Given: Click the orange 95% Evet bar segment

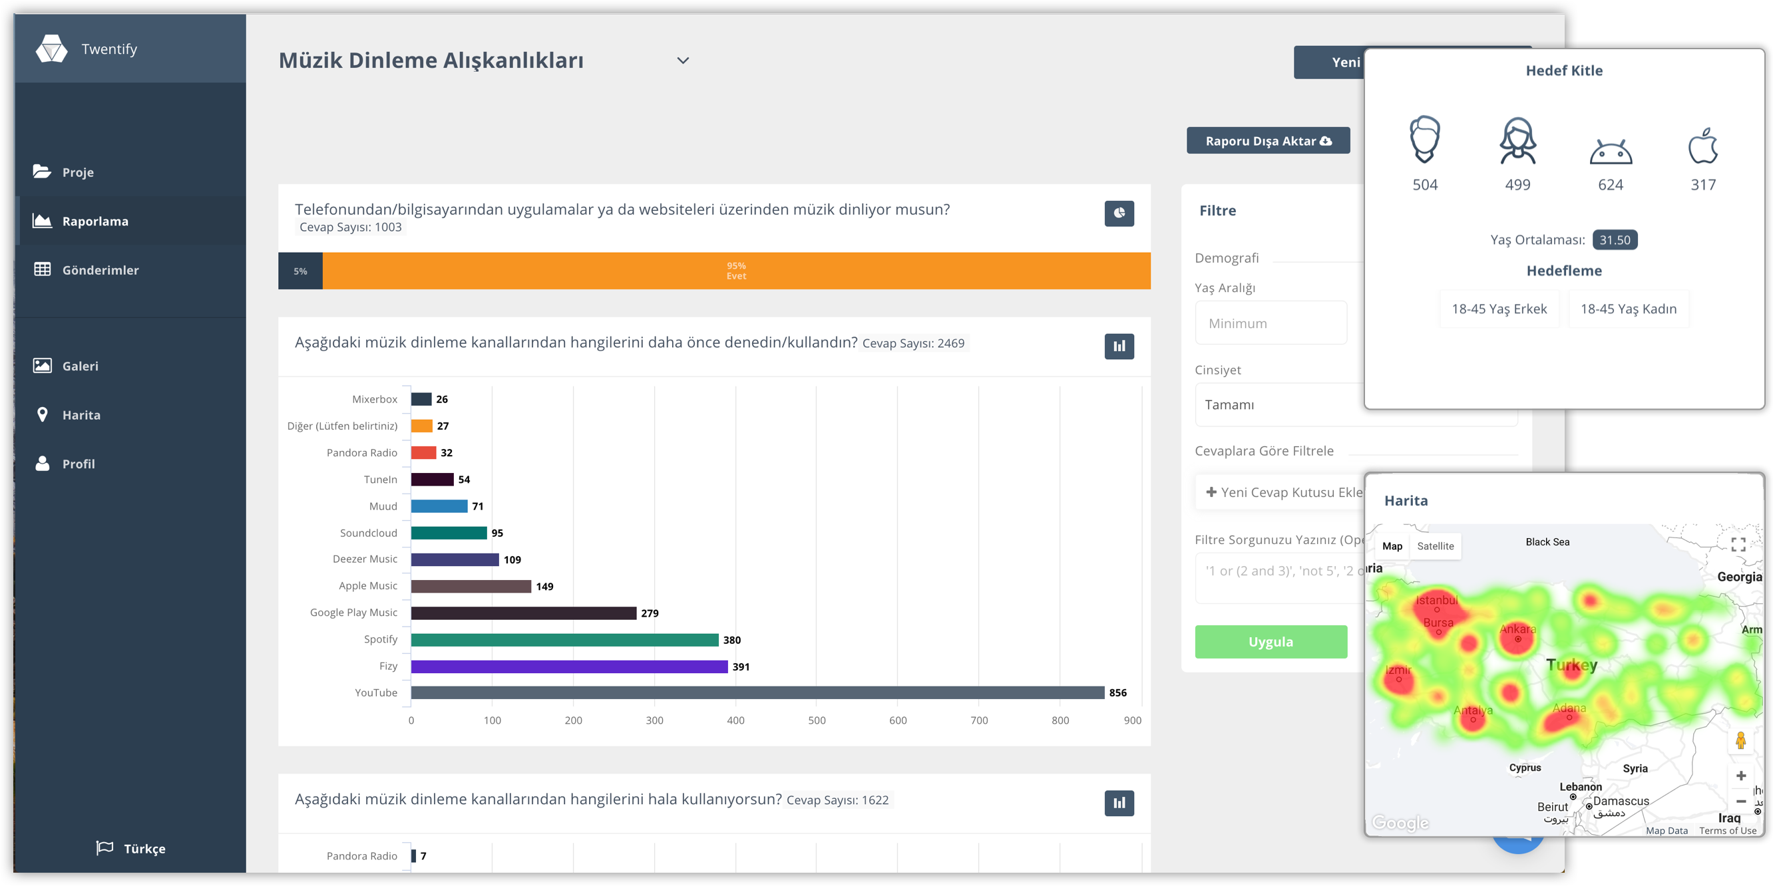Looking at the screenshot, I should coord(737,270).
